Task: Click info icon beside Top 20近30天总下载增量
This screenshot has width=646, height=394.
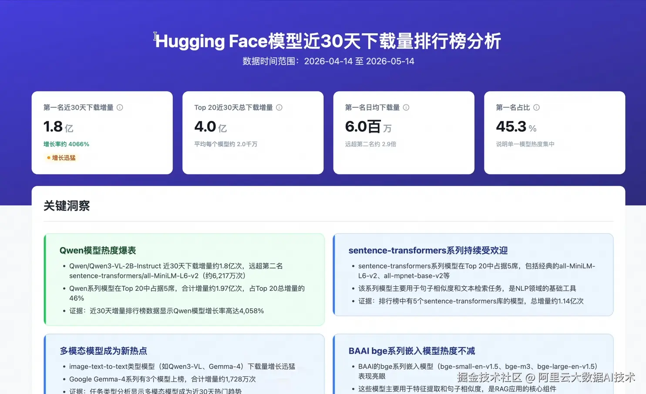Action: pos(279,107)
